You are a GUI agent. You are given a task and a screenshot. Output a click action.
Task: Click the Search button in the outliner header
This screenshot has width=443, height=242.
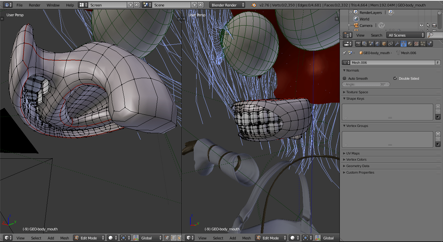click(x=376, y=35)
